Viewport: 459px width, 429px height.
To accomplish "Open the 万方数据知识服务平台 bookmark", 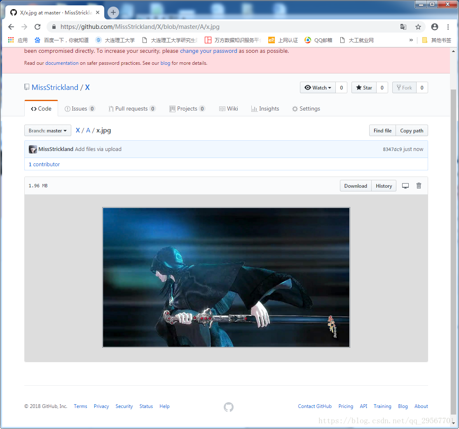I will tap(232, 40).
